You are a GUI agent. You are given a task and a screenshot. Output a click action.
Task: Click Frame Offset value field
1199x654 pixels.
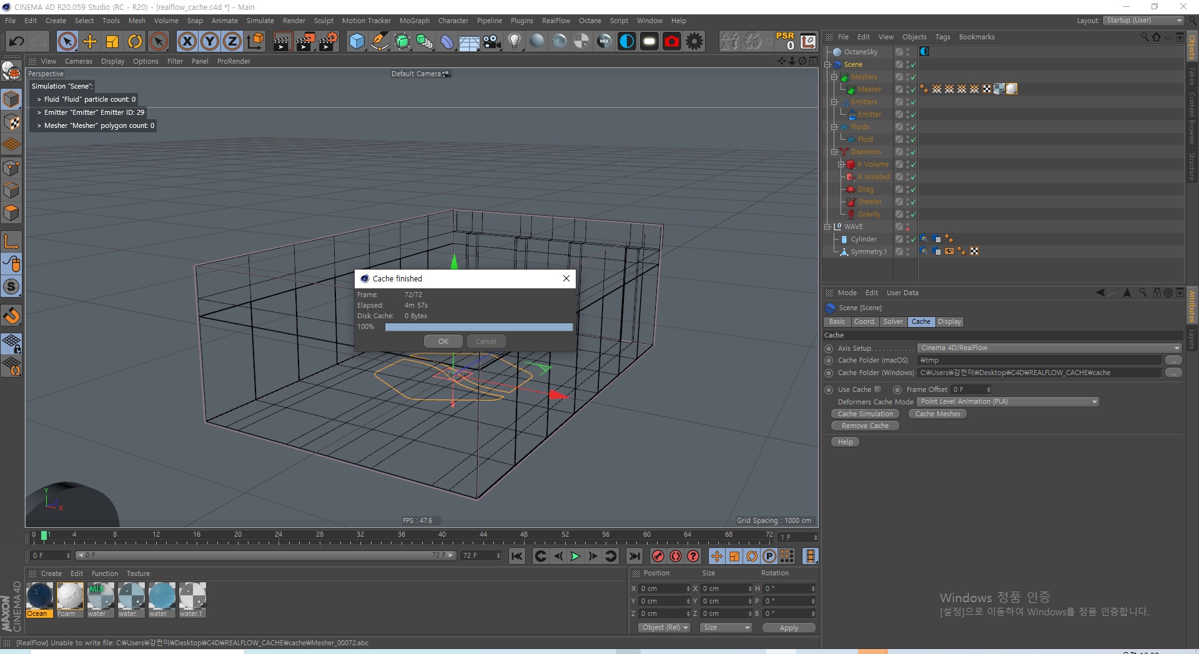[971, 389]
